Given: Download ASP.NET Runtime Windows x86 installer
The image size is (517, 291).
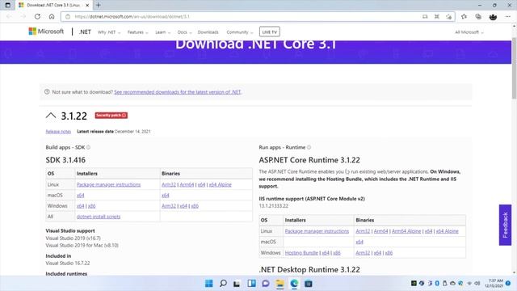Looking at the screenshot, I should [337, 253].
